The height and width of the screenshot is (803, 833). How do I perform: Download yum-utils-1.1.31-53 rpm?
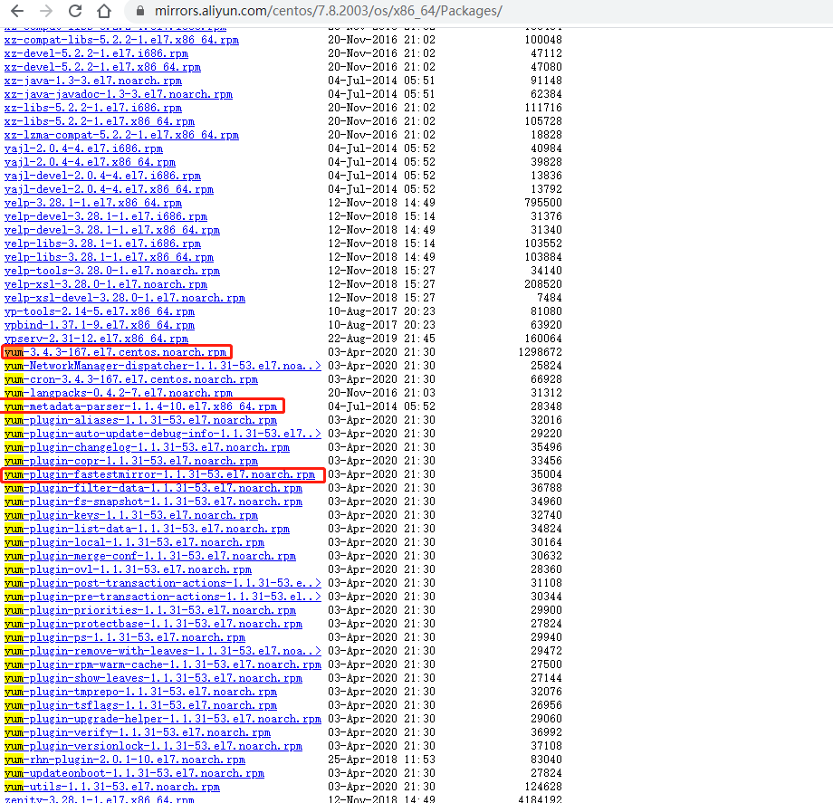112,787
